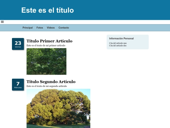The image size is (170, 128).
Task: Click the 'Título Segundo Artículo' heading
Action: tap(51, 82)
